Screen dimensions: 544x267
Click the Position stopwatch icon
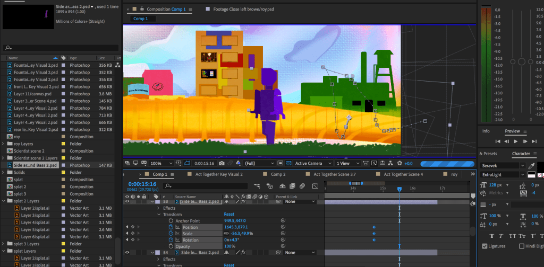pos(171,227)
